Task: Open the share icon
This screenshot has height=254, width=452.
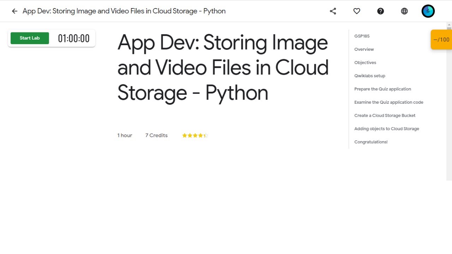Action: click(333, 11)
